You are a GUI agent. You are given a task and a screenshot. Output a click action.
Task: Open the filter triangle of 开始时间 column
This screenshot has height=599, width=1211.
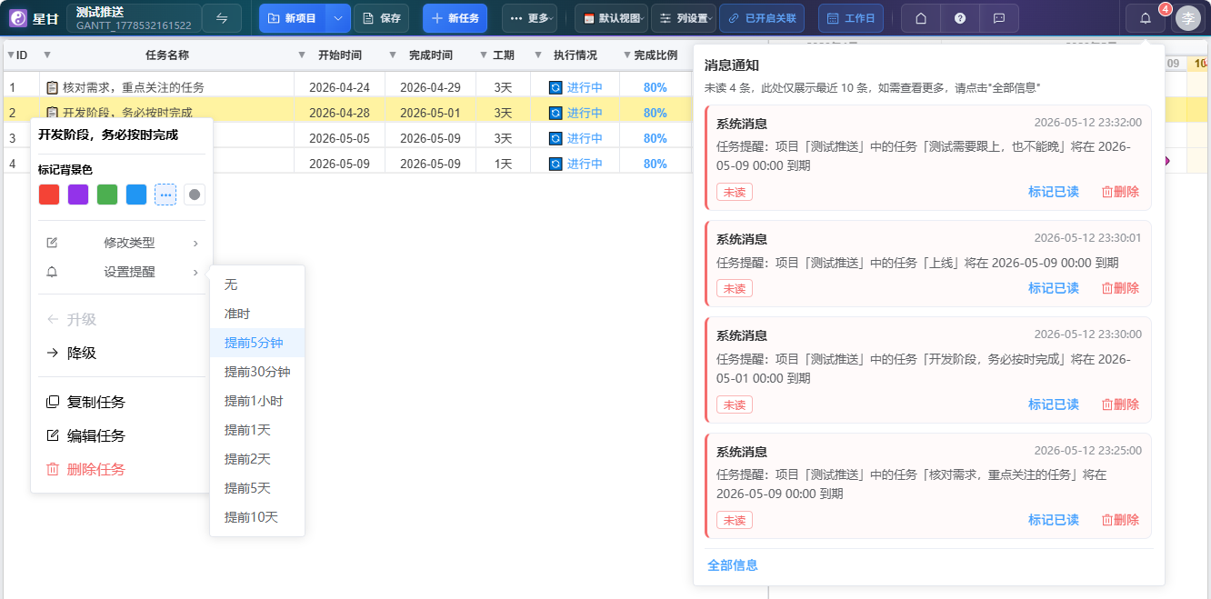coord(302,55)
